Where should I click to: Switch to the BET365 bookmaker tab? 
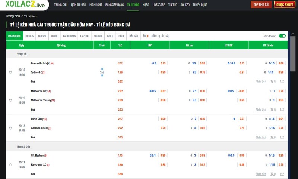[x=29, y=36]
